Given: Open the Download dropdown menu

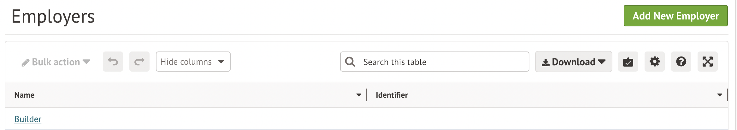Looking at the screenshot, I should coord(574,62).
